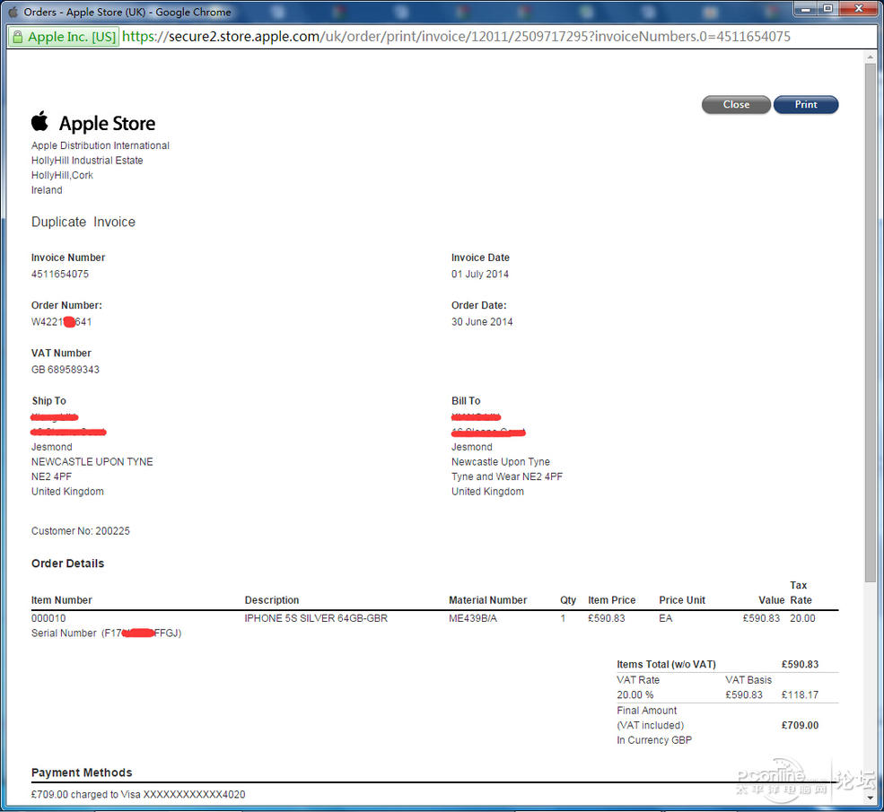Click the Qty value 1
Screen dimensions: 884x812
pyautogui.click(x=563, y=618)
